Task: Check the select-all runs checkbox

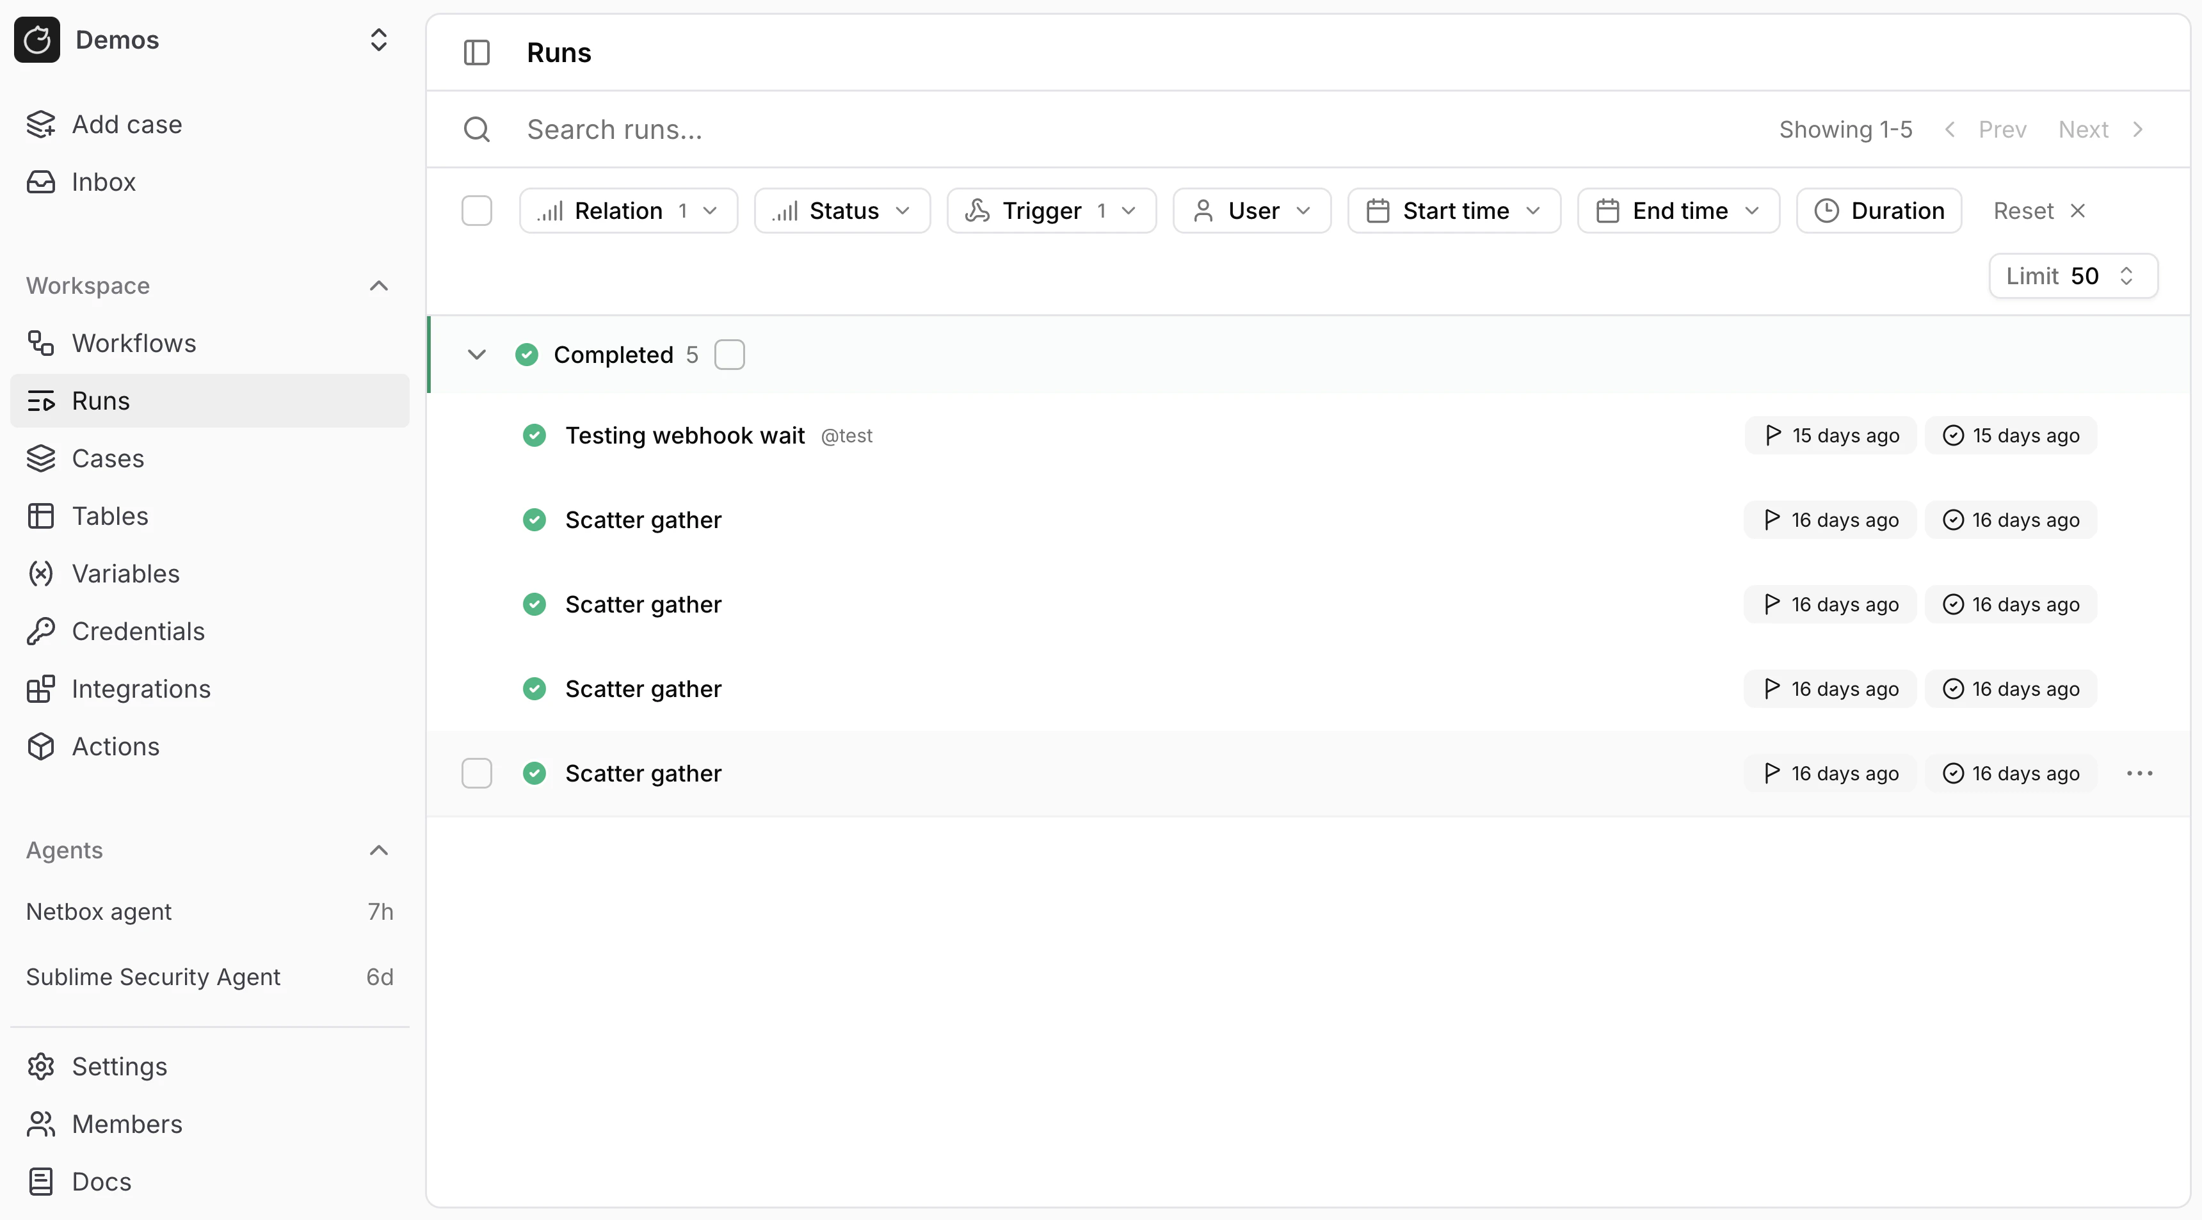Action: pyautogui.click(x=476, y=211)
